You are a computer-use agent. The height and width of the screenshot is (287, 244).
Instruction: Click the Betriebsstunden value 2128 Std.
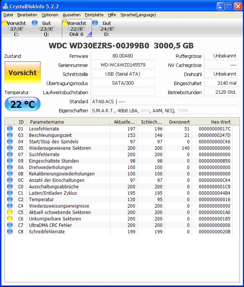coord(221,92)
